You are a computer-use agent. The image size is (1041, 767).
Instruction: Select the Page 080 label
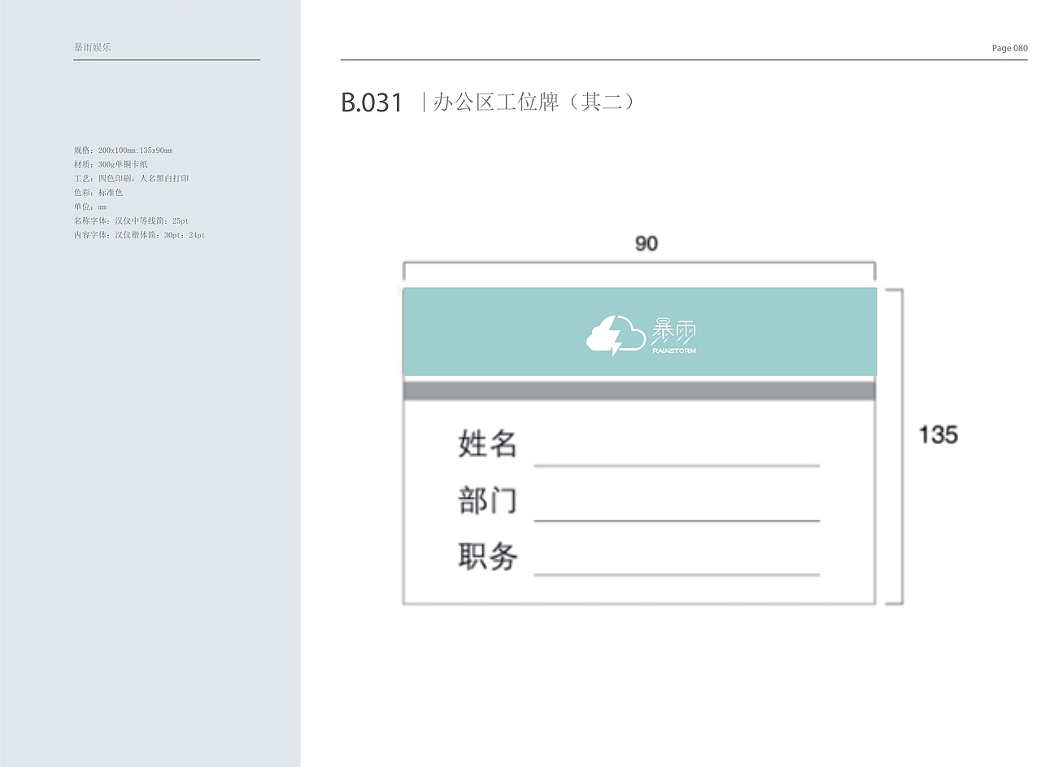(1009, 48)
